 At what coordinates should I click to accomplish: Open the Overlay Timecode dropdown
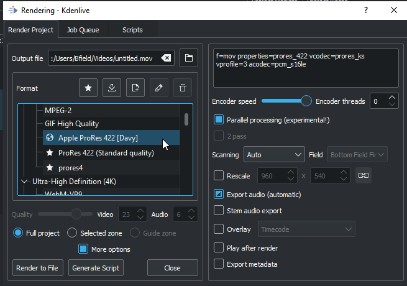[306, 229]
